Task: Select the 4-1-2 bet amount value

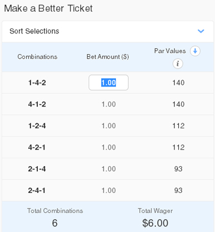Action: point(109,104)
